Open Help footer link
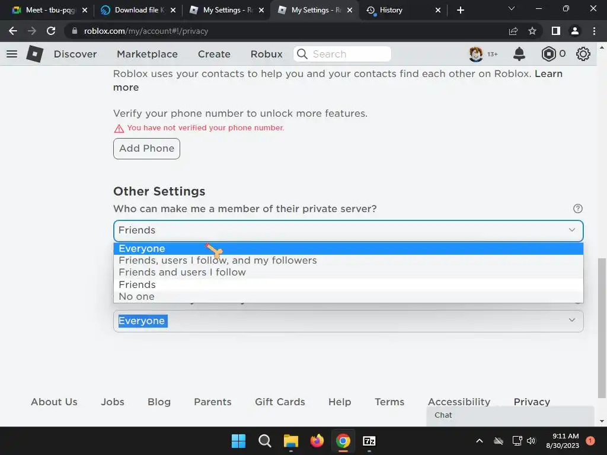The height and width of the screenshot is (455, 607). [340, 402]
